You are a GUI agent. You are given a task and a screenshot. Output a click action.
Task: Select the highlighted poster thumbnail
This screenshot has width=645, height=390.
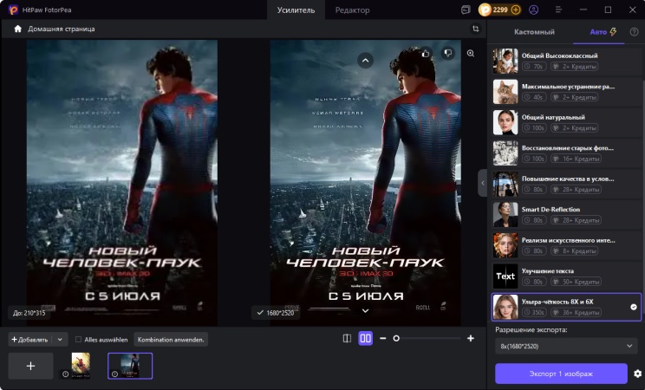pos(130,366)
